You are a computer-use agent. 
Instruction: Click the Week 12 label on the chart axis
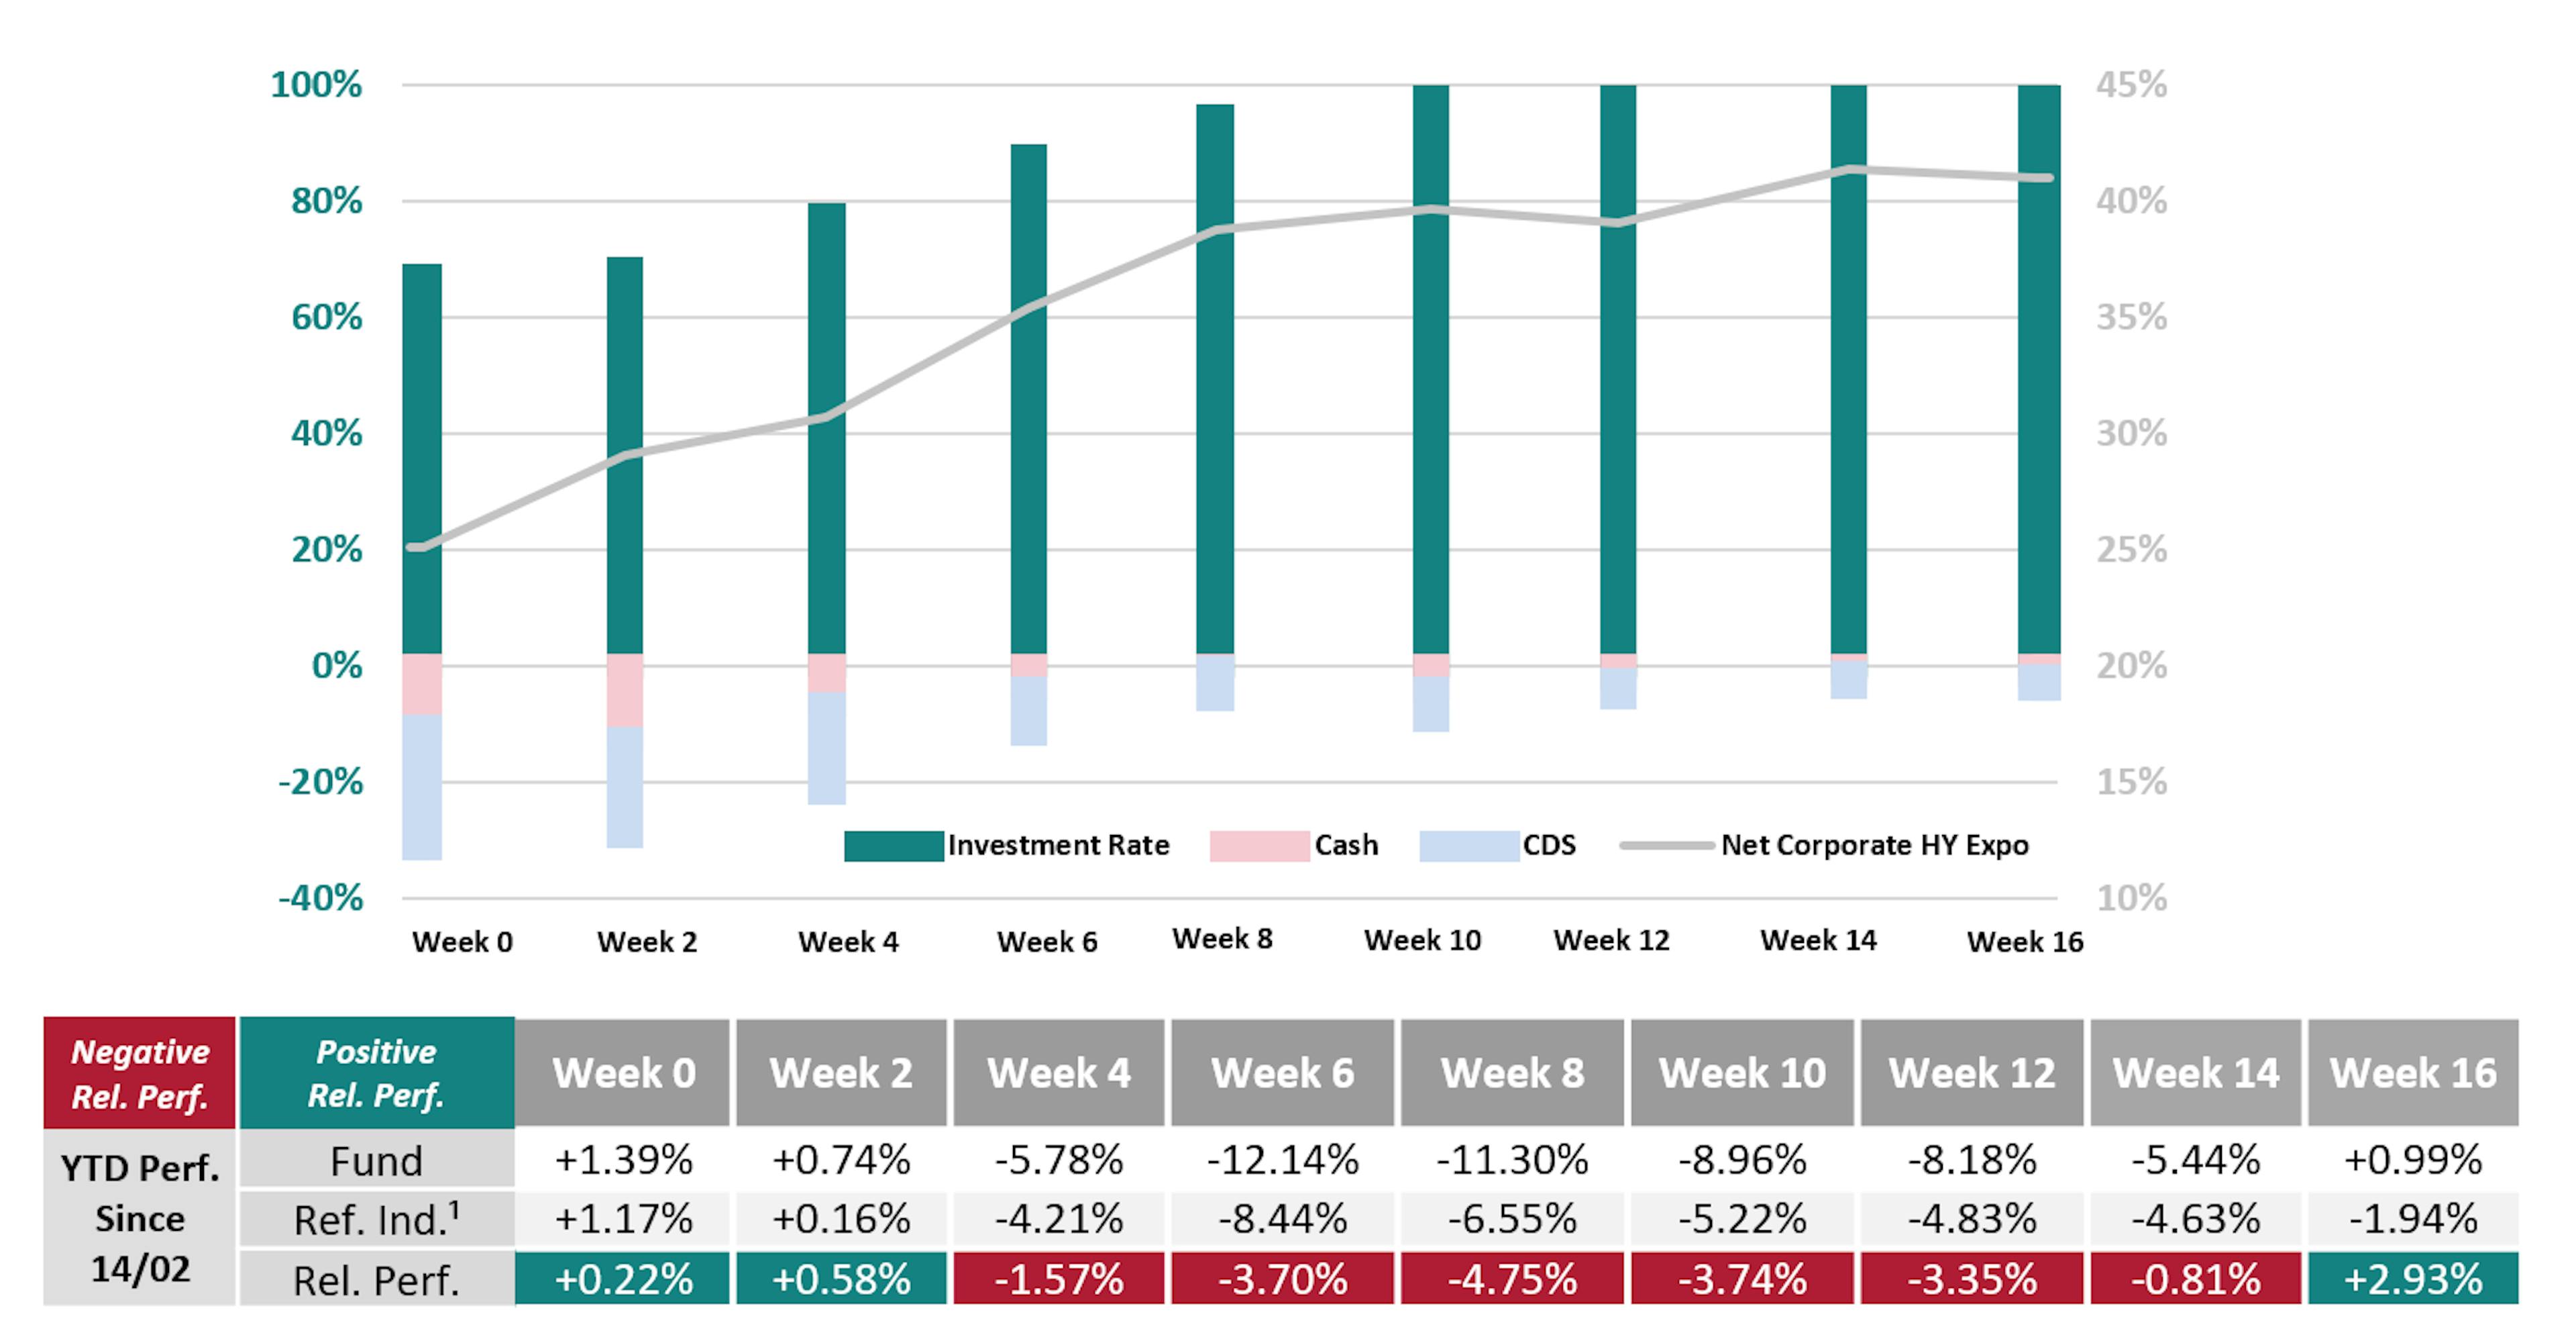click(x=1611, y=941)
